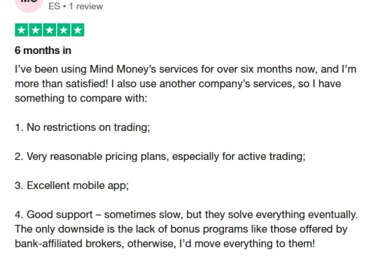The height and width of the screenshot is (257, 386).
Task: Click the fifth green rating star
Action: click(77, 30)
